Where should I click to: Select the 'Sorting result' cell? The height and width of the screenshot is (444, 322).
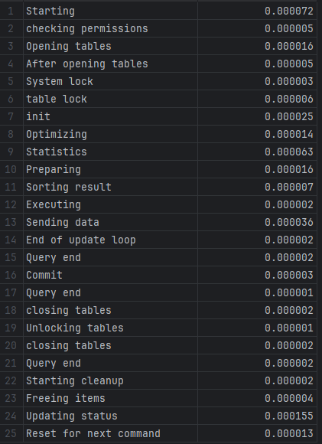coord(110,187)
